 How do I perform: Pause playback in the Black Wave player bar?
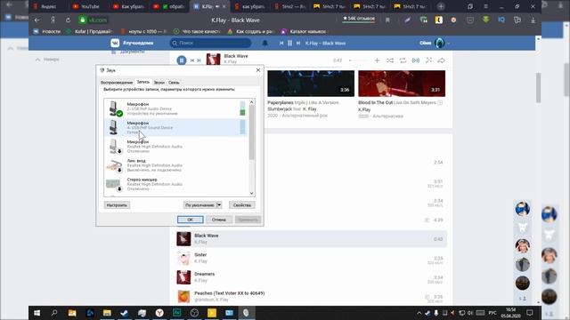coord(182,60)
